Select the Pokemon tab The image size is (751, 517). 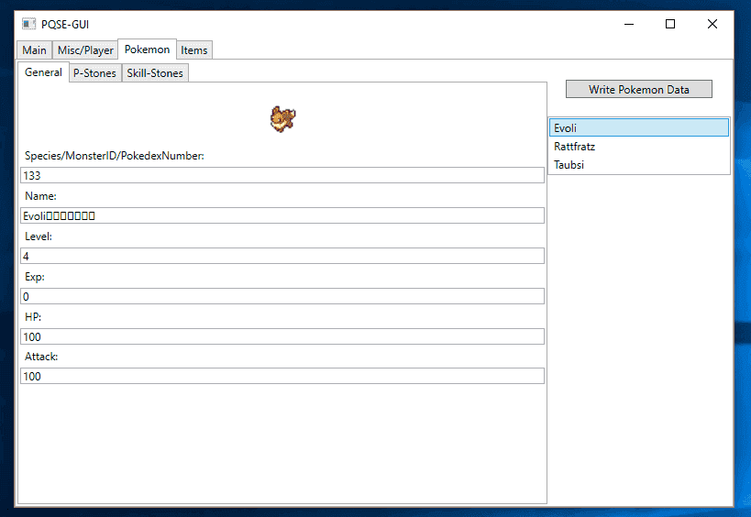(x=147, y=49)
